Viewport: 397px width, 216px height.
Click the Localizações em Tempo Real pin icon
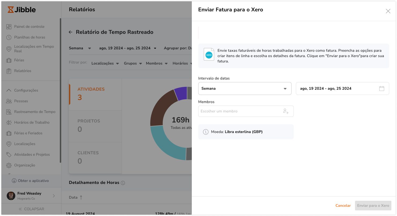pos(9,49)
